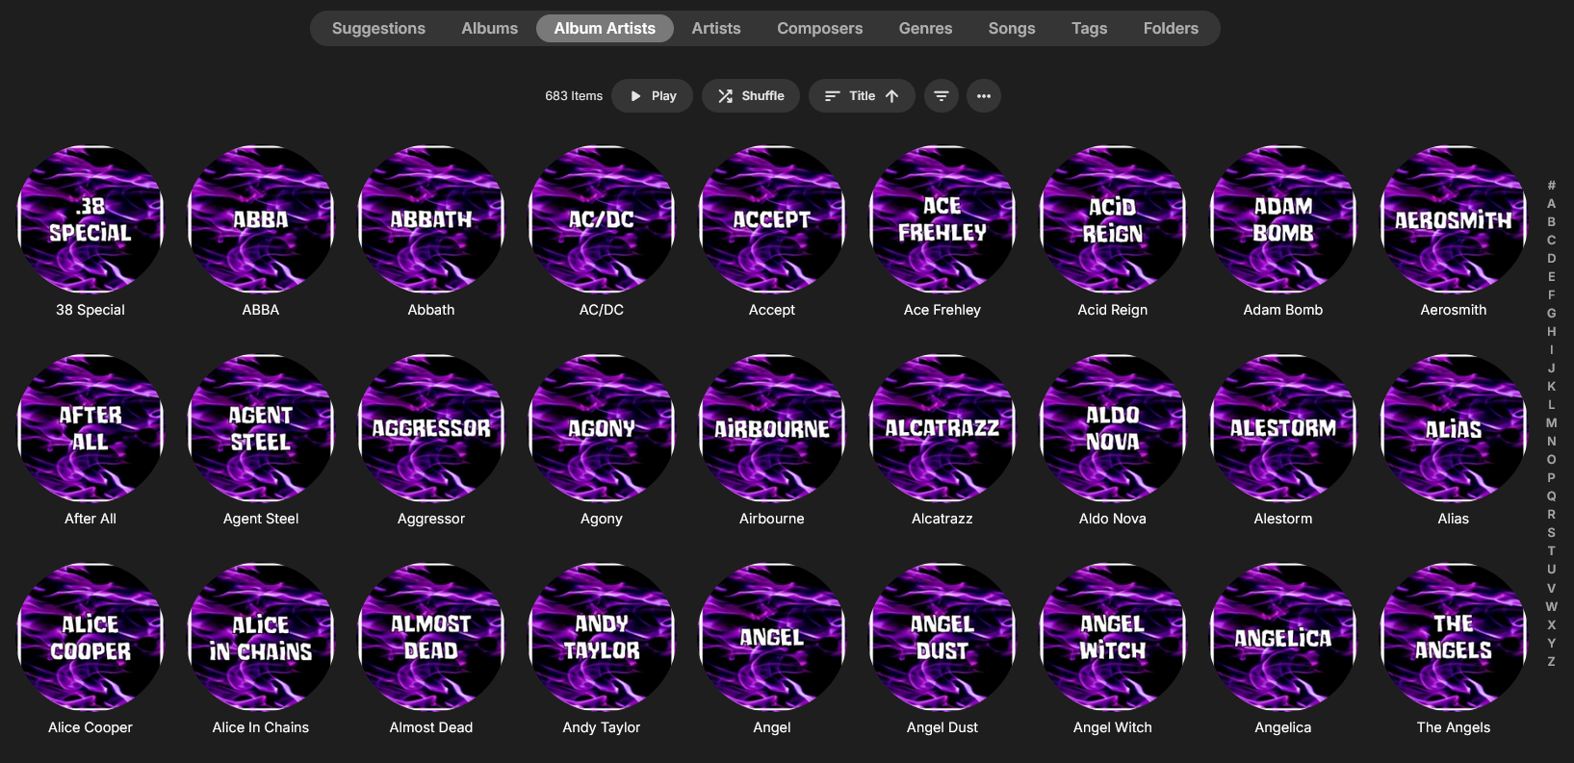Jump to letter W in alphabet index

pos(1551,607)
